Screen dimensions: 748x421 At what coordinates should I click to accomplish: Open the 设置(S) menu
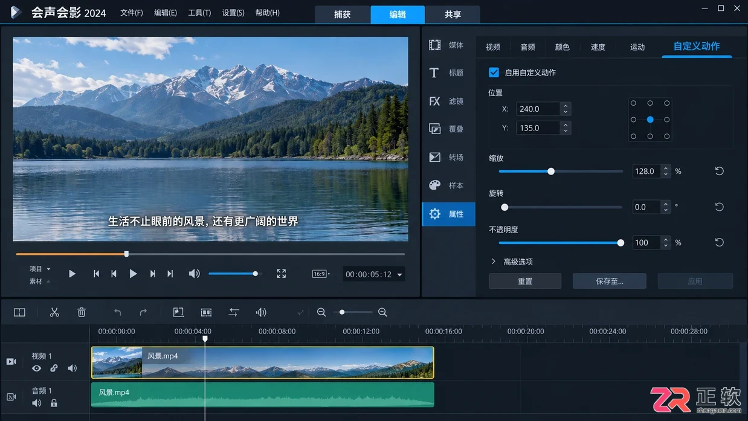coord(233,13)
